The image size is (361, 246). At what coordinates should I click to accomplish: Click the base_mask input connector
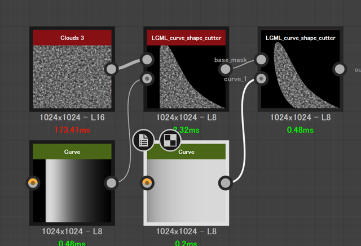[x=261, y=59]
